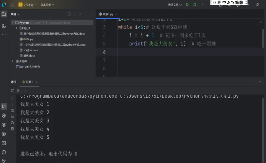Open run panel options menu
266x163 pixels.
[254, 82]
